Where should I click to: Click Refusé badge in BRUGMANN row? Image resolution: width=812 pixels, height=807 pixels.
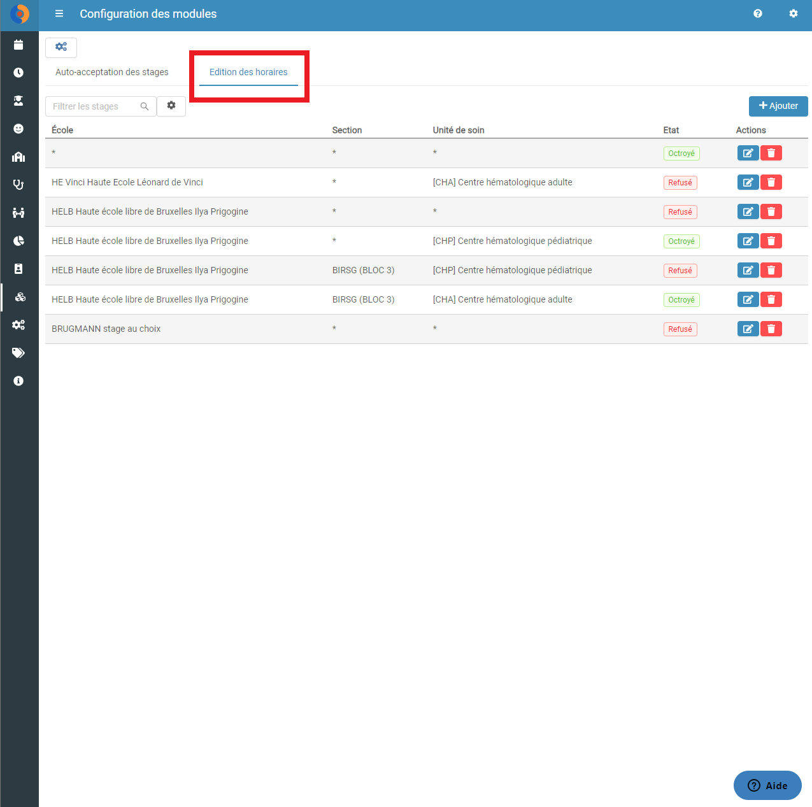680,329
